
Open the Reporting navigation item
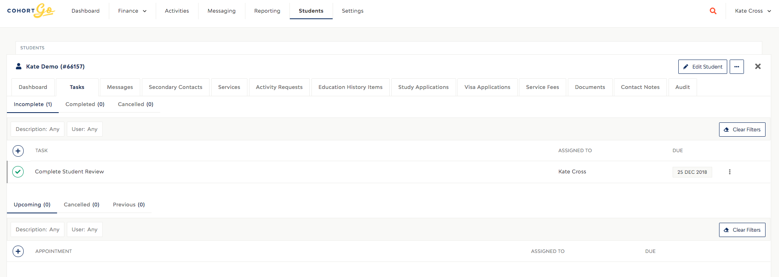pyautogui.click(x=267, y=11)
